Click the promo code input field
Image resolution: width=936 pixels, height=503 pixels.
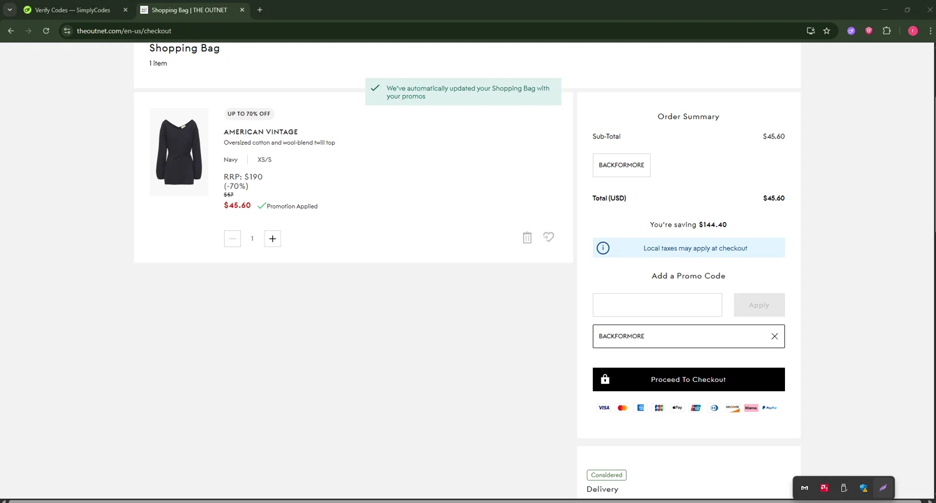tap(657, 305)
